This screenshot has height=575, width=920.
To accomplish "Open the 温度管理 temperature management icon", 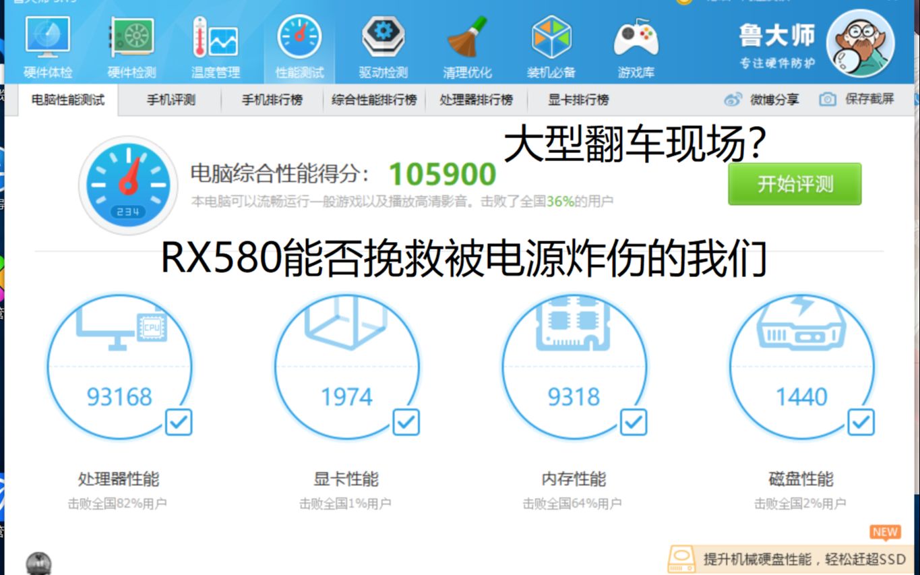I will pyautogui.click(x=215, y=36).
